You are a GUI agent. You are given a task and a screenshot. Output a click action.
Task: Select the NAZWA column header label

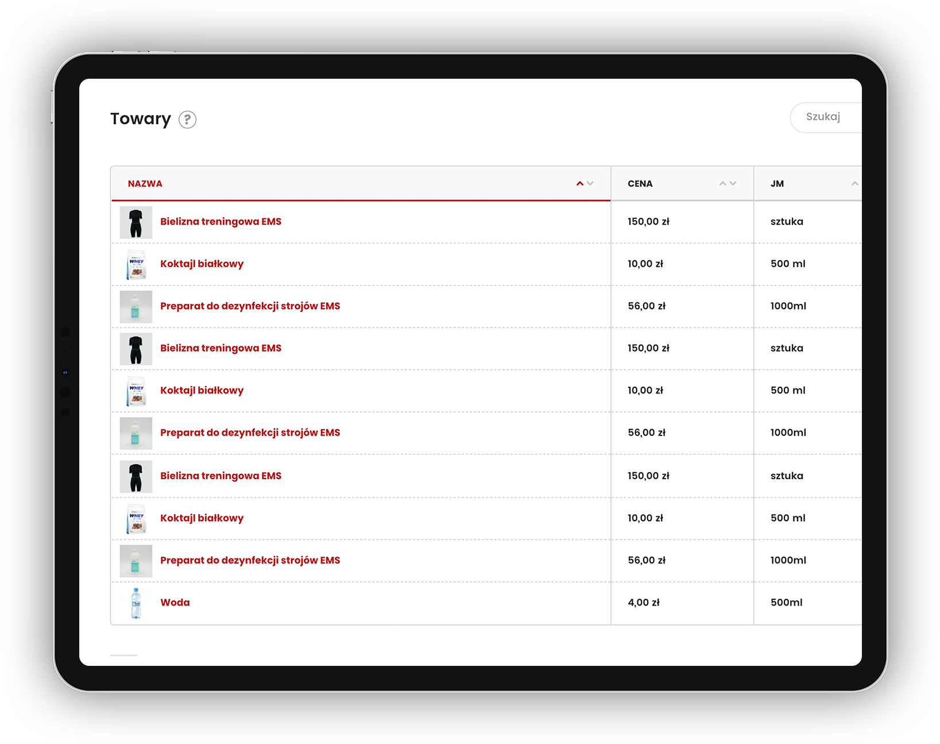pyautogui.click(x=145, y=184)
